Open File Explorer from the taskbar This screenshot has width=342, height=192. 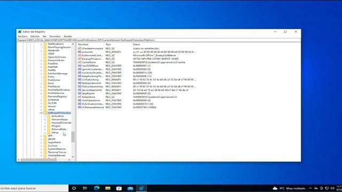tap(108, 188)
